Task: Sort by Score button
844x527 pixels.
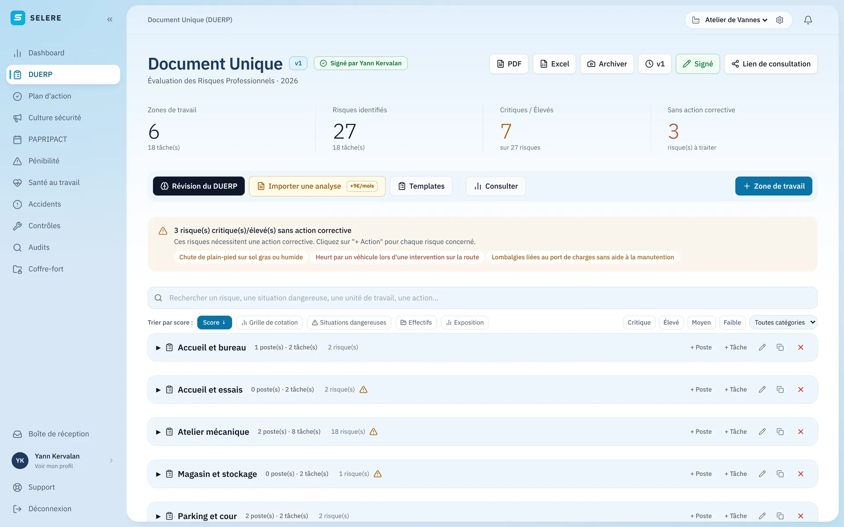Action: [x=215, y=322]
